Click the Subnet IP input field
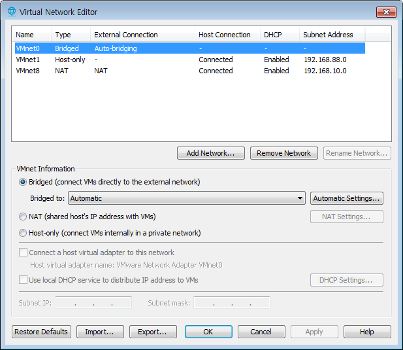The height and width of the screenshot is (350, 403). pyautogui.click(x=93, y=302)
